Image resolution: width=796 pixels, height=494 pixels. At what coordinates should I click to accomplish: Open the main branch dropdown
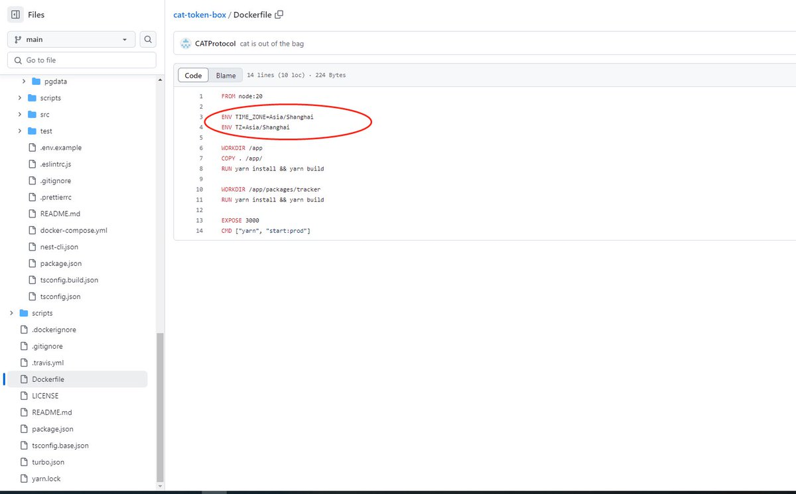coord(71,40)
